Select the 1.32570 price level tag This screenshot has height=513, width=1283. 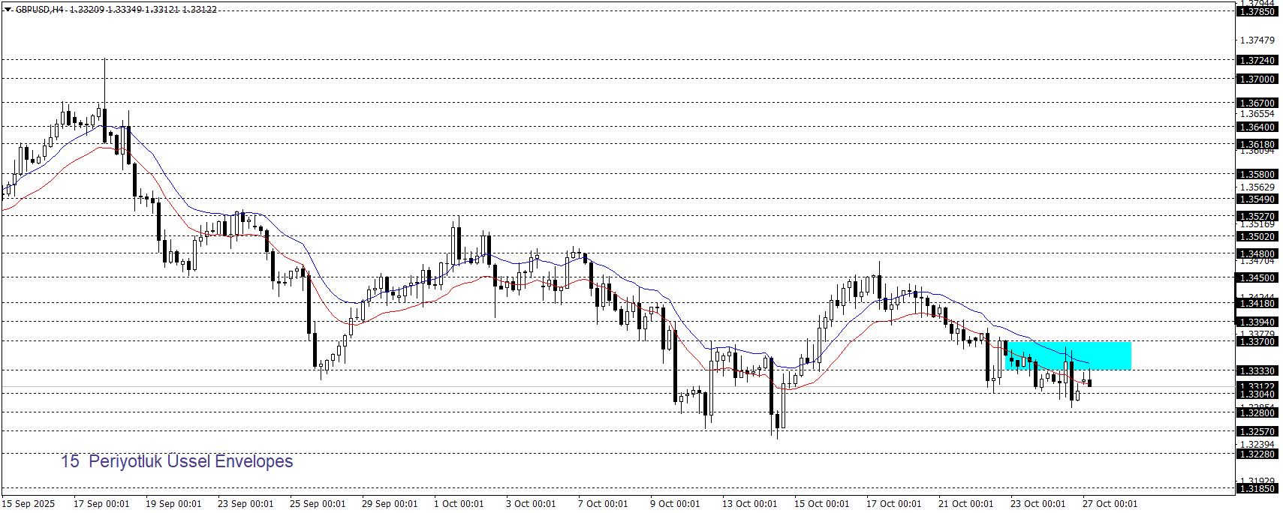coord(1256,431)
